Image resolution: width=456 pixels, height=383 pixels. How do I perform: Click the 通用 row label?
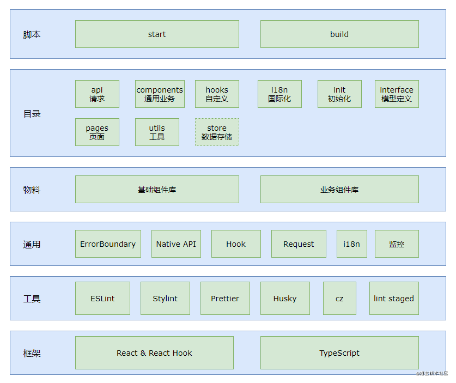(32, 244)
